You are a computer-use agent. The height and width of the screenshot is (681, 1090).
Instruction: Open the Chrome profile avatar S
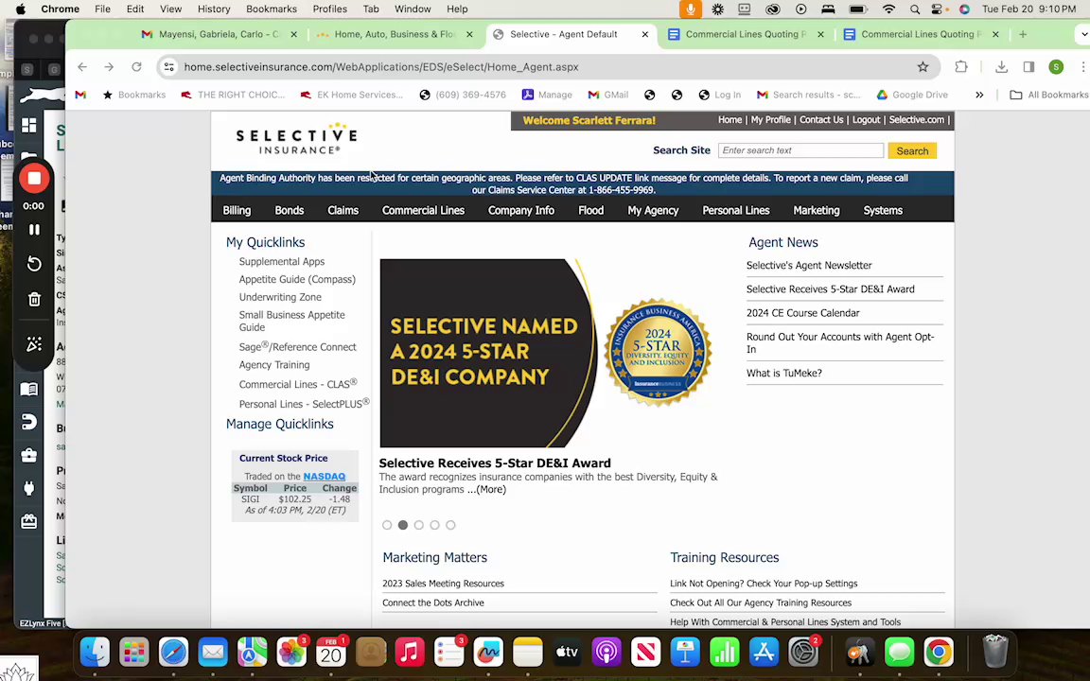[x=1056, y=67]
